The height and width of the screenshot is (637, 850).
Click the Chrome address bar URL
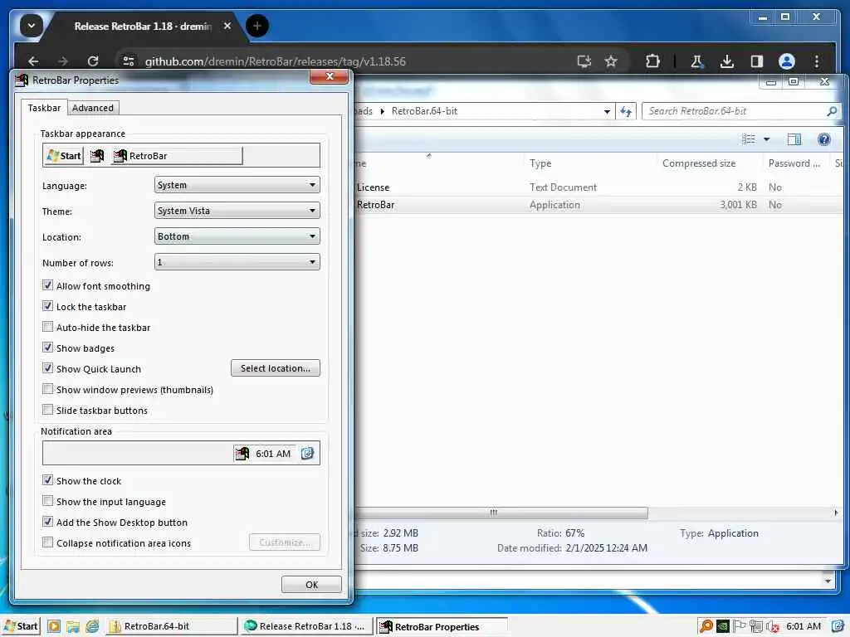tap(276, 61)
